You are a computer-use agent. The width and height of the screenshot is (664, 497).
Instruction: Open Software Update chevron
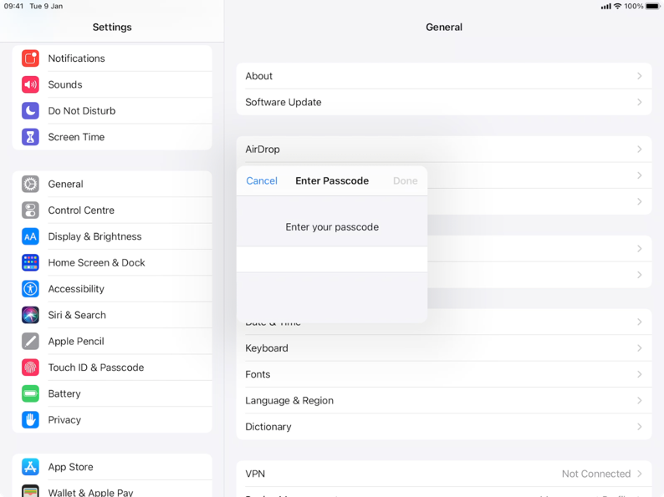click(x=640, y=103)
